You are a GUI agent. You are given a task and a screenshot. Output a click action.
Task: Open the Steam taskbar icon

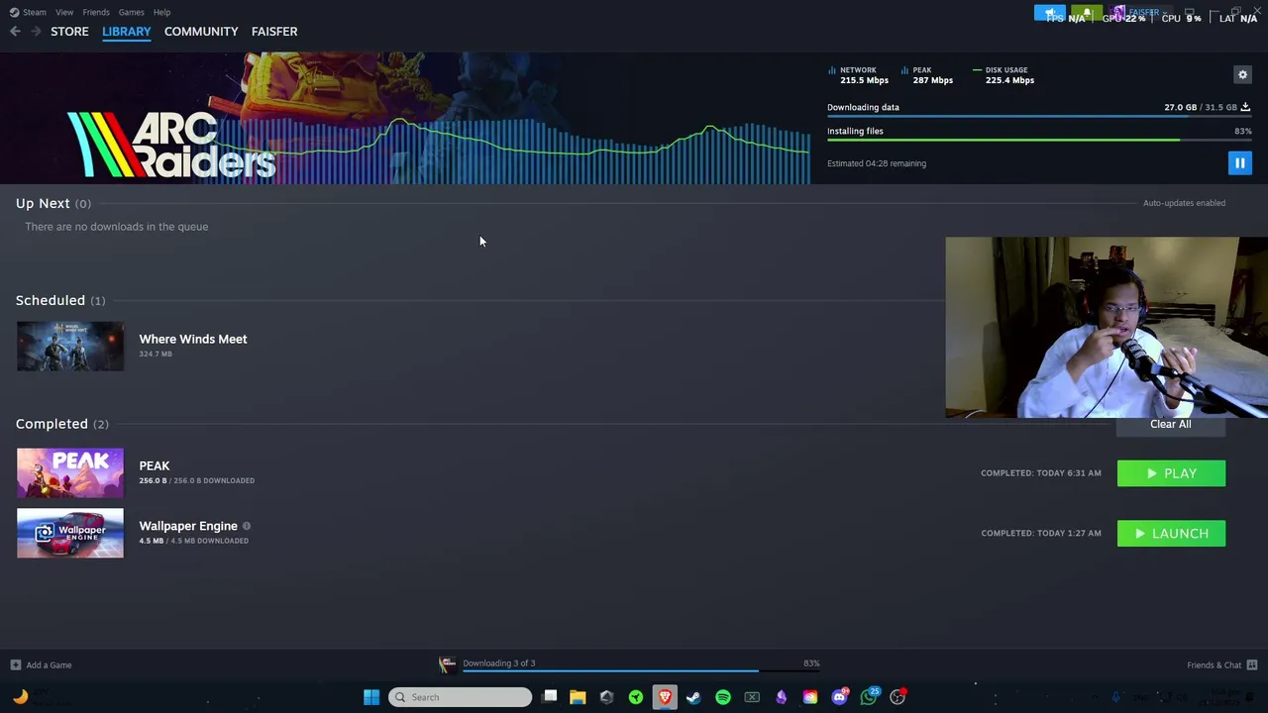[x=693, y=697]
